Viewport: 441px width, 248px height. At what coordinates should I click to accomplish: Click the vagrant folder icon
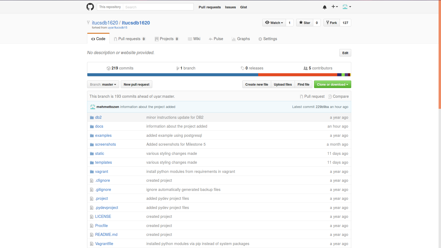92,172
